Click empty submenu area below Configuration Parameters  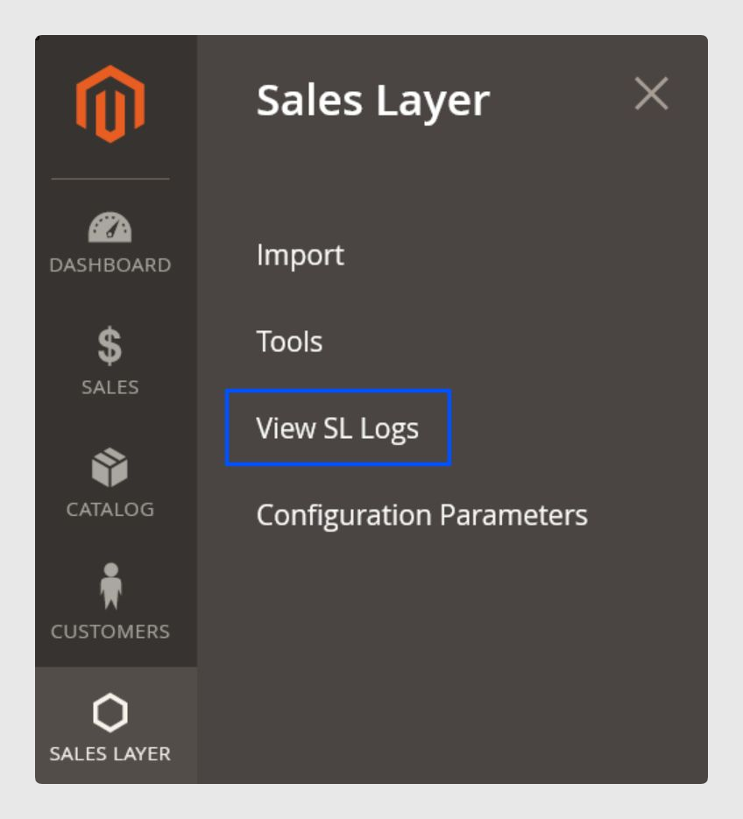452,658
